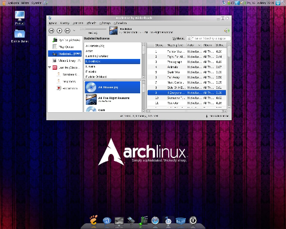Click the previous track button
Viewport: 286px width, 229px height.
click(x=51, y=30)
